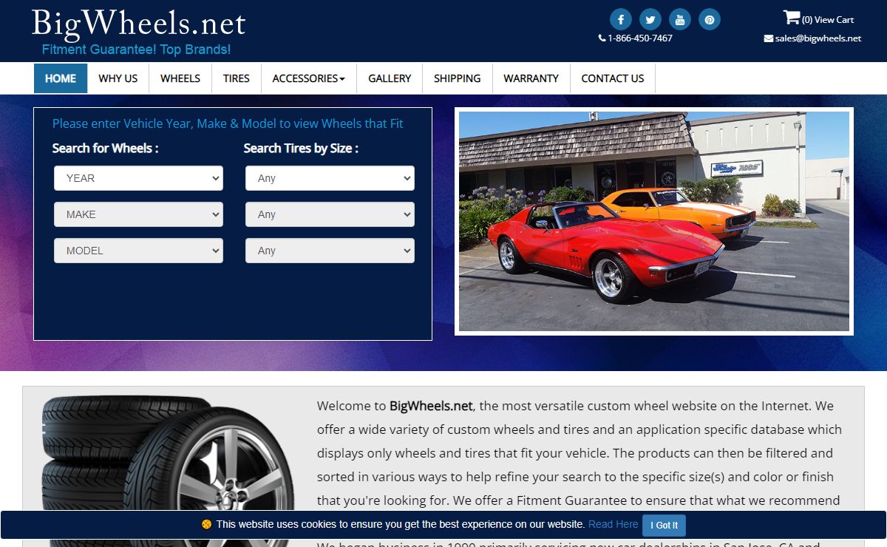Click the Fitment Guarantee! Top Brands! tagline
This screenshot has width=887, height=547.
(x=136, y=50)
